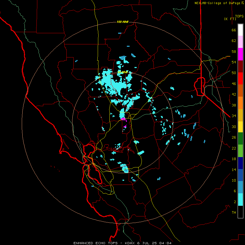This screenshot has height=245, width=245.
Task: Click the '30' legend value
Action: click(234, 127)
